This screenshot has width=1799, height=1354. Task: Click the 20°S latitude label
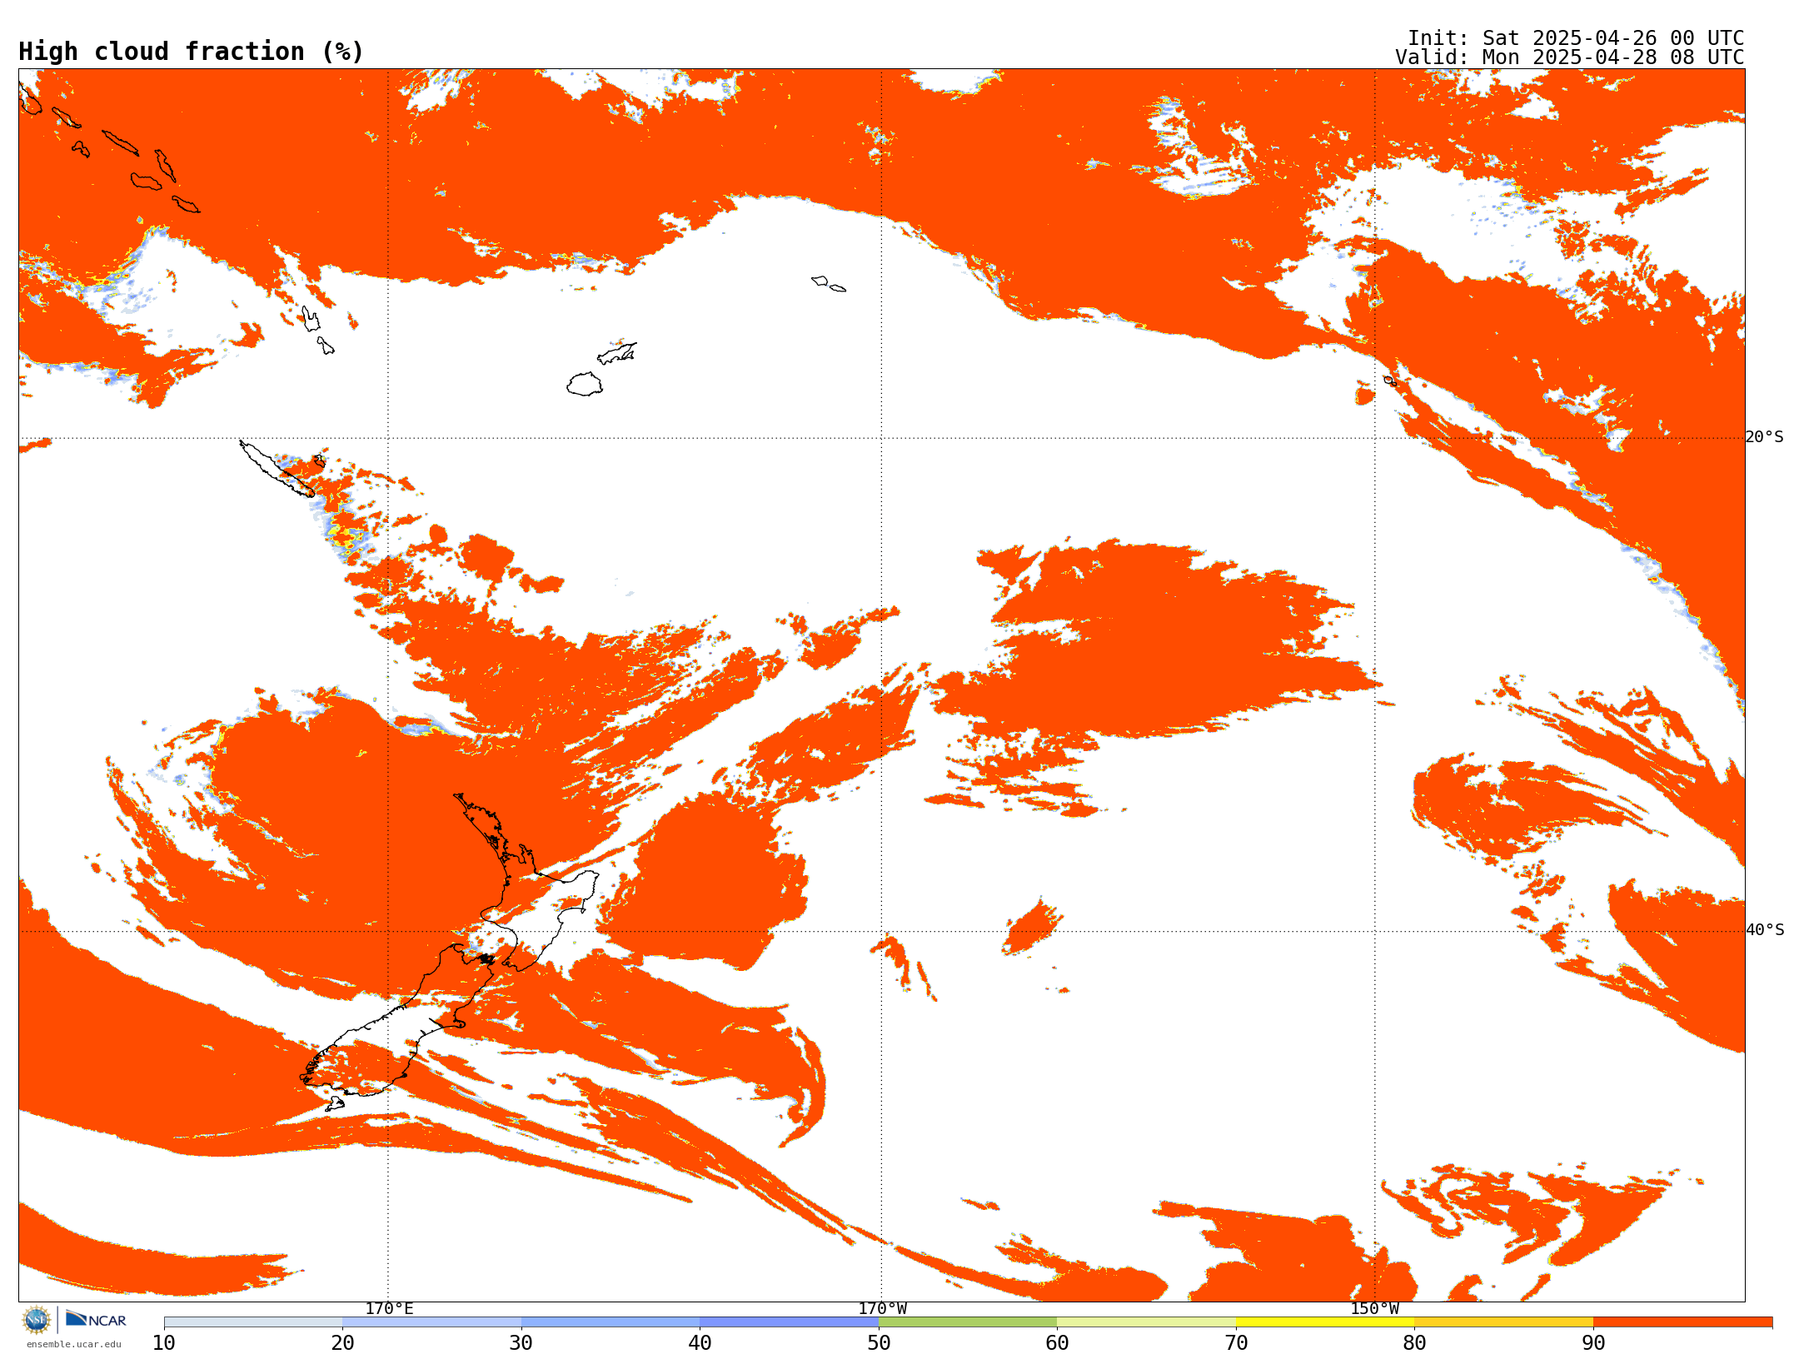tap(1764, 437)
